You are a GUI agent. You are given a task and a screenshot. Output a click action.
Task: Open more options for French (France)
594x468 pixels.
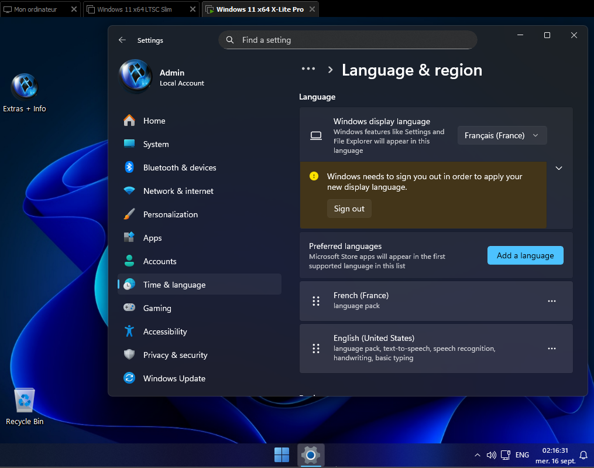pos(551,301)
